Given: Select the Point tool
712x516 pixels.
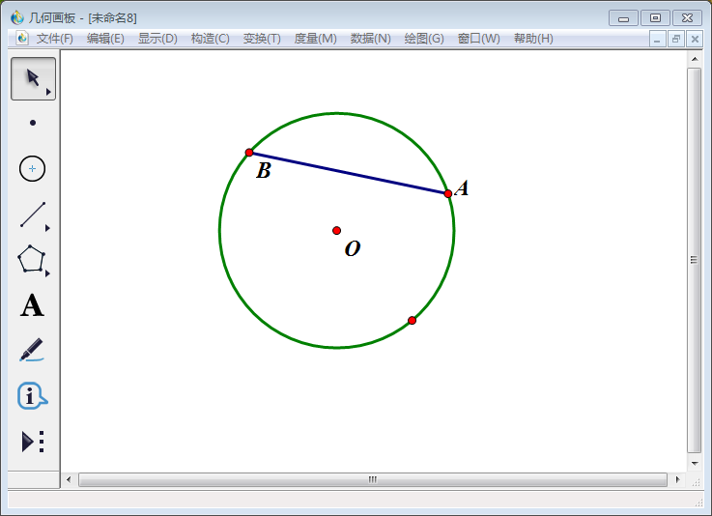Looking at the screenshot, I should click(33, 123).
